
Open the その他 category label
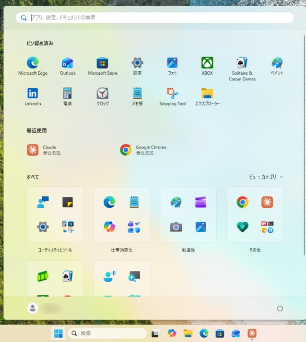click(x=255, y=250)
